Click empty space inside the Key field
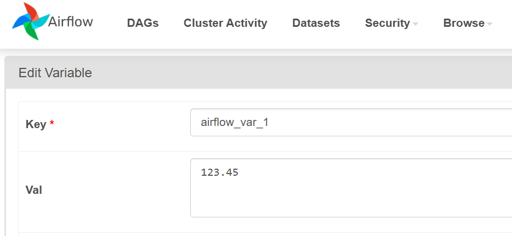 (x=395, y=123)
